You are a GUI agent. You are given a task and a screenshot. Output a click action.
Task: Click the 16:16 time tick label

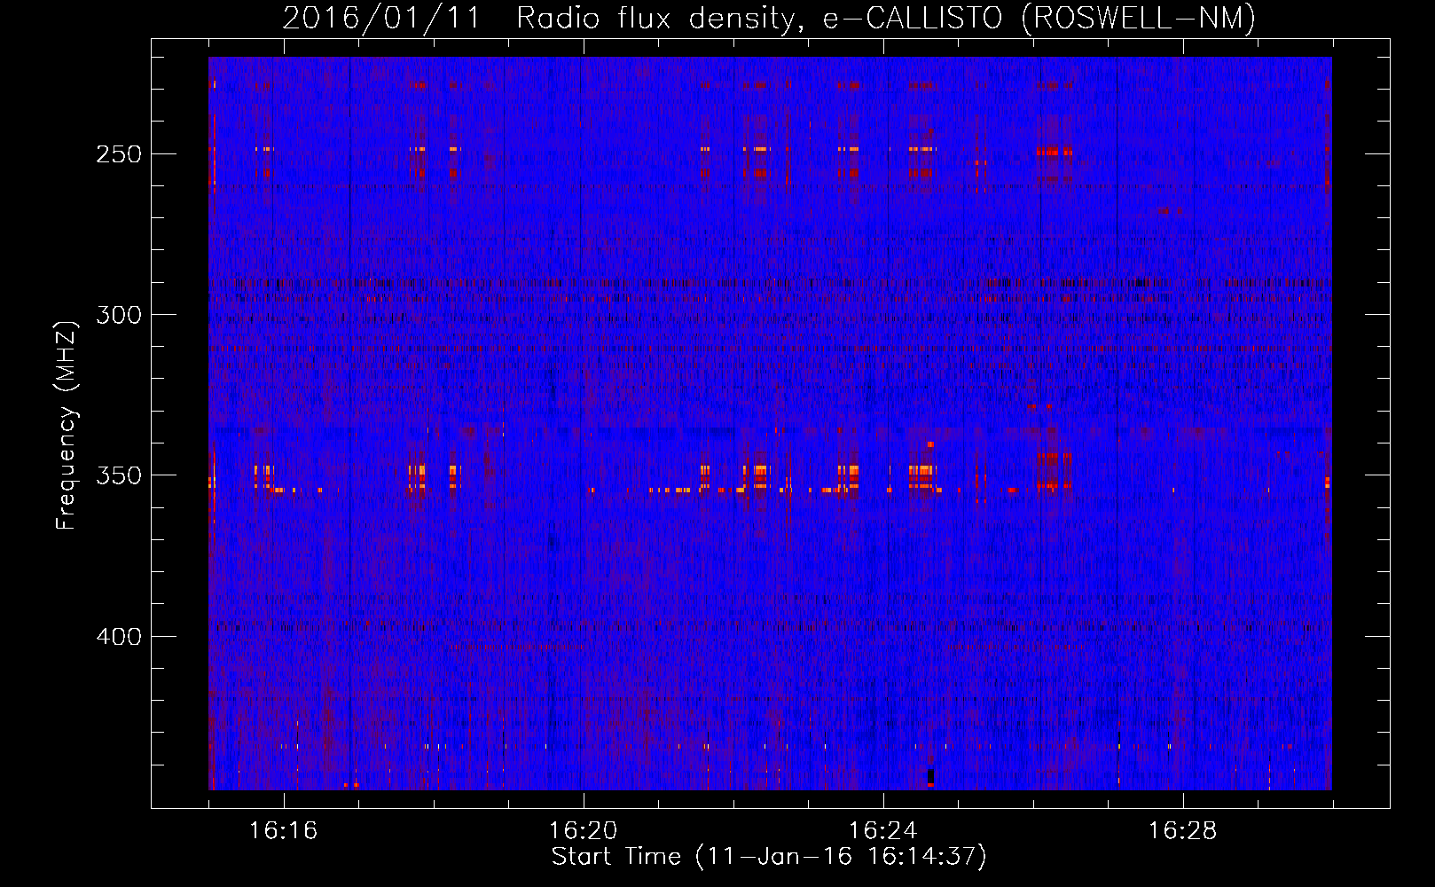point(283,831)
